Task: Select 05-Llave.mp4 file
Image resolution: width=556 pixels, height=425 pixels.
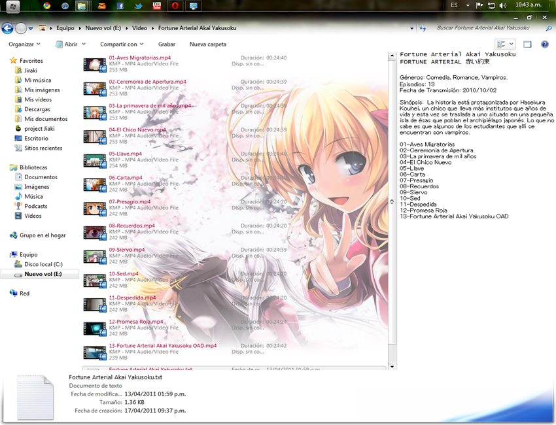Action: click(x=125, y=154)
